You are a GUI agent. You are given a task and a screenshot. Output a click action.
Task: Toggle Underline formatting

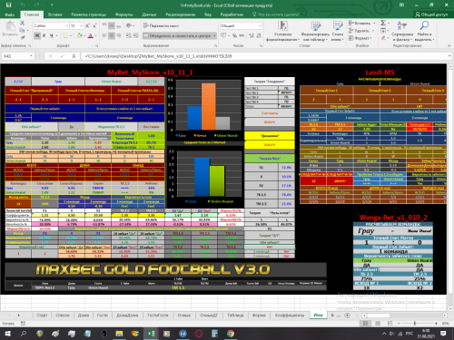52,35
